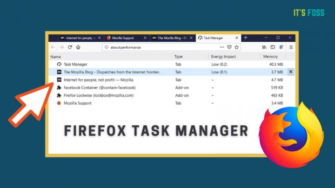Click the Internet for people row favicon
This screenshot has height=188, width=335.
[59, 80]
